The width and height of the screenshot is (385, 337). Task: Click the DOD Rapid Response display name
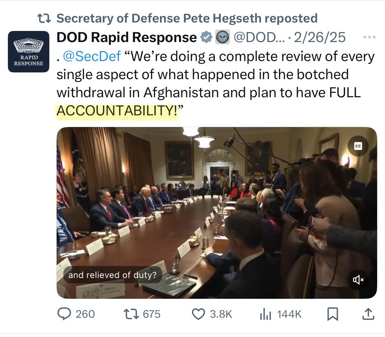pyautogui.click(x=126, y=37)
